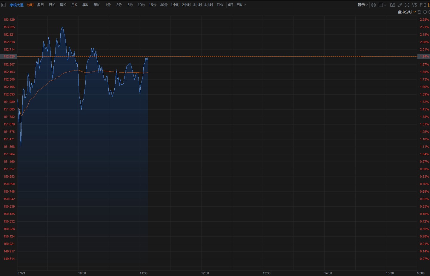Expand the 盘中分时 session dropdown
This screenshot has width=430, height=276.
(407, 12)
